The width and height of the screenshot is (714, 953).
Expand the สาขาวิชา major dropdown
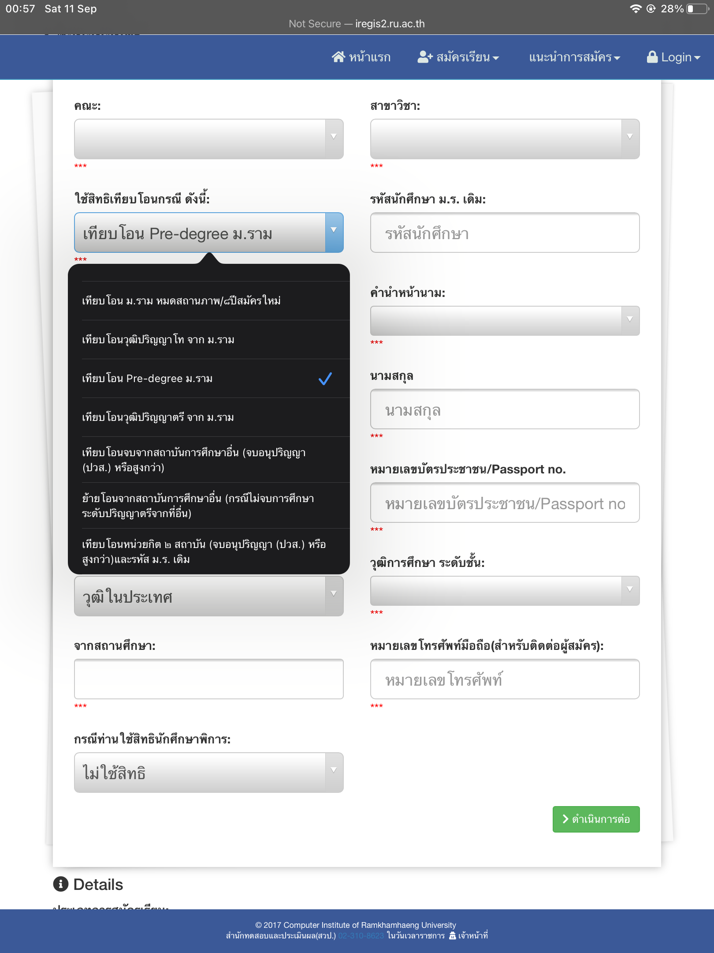pos(505,139)
